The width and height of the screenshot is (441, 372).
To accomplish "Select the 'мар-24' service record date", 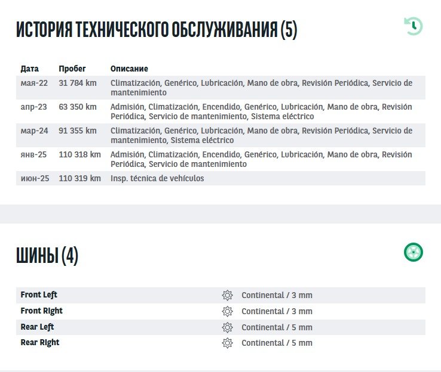I will click(x=35, y=131).
